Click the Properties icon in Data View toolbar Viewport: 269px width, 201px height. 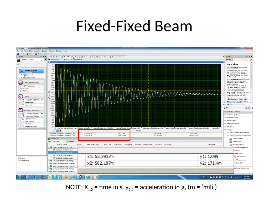(x=74, y=59)
